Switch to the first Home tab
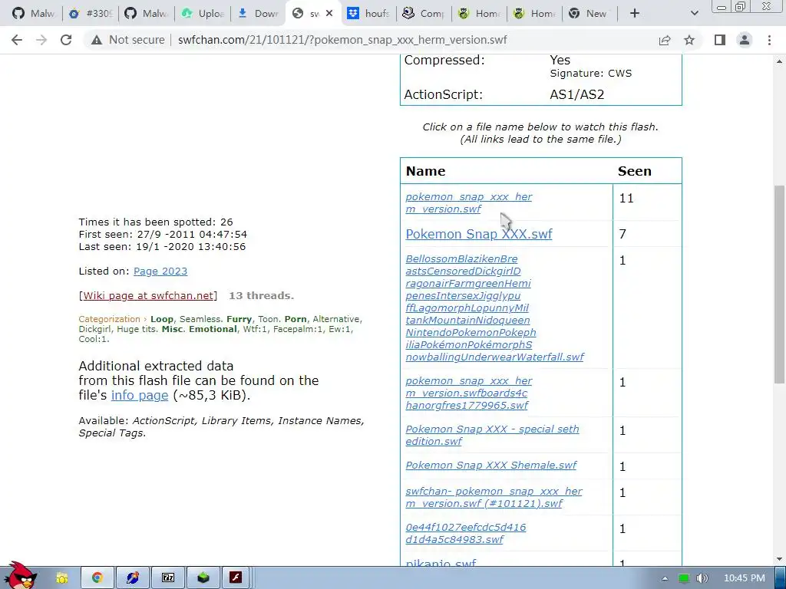Image resolution: width=786 pixels, height=589 pixels. click(x=479, y=14)
